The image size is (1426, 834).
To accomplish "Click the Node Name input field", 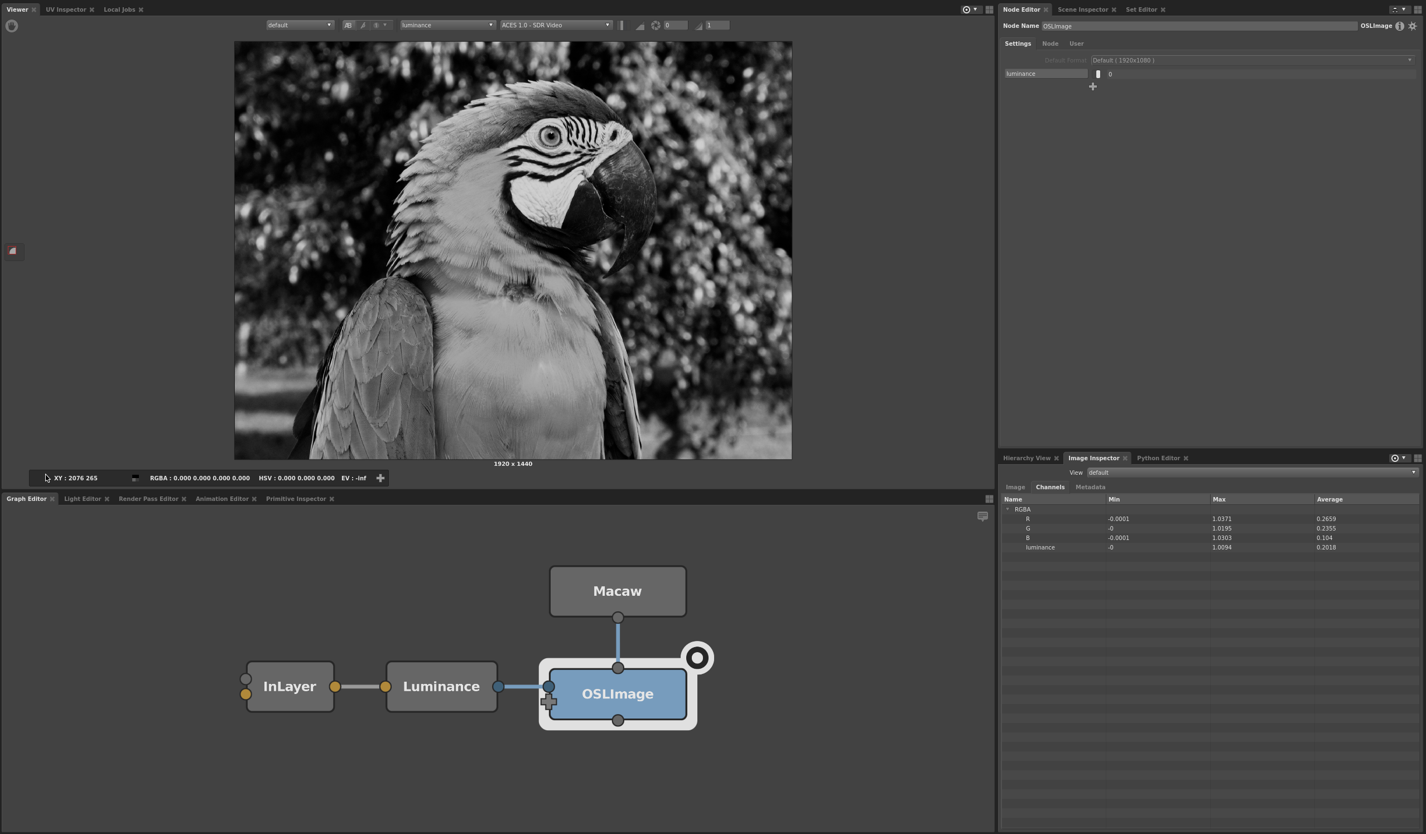I will click(1198, 26).
